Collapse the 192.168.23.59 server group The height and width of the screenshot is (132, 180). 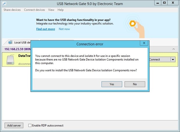click(x=174, y=49)
